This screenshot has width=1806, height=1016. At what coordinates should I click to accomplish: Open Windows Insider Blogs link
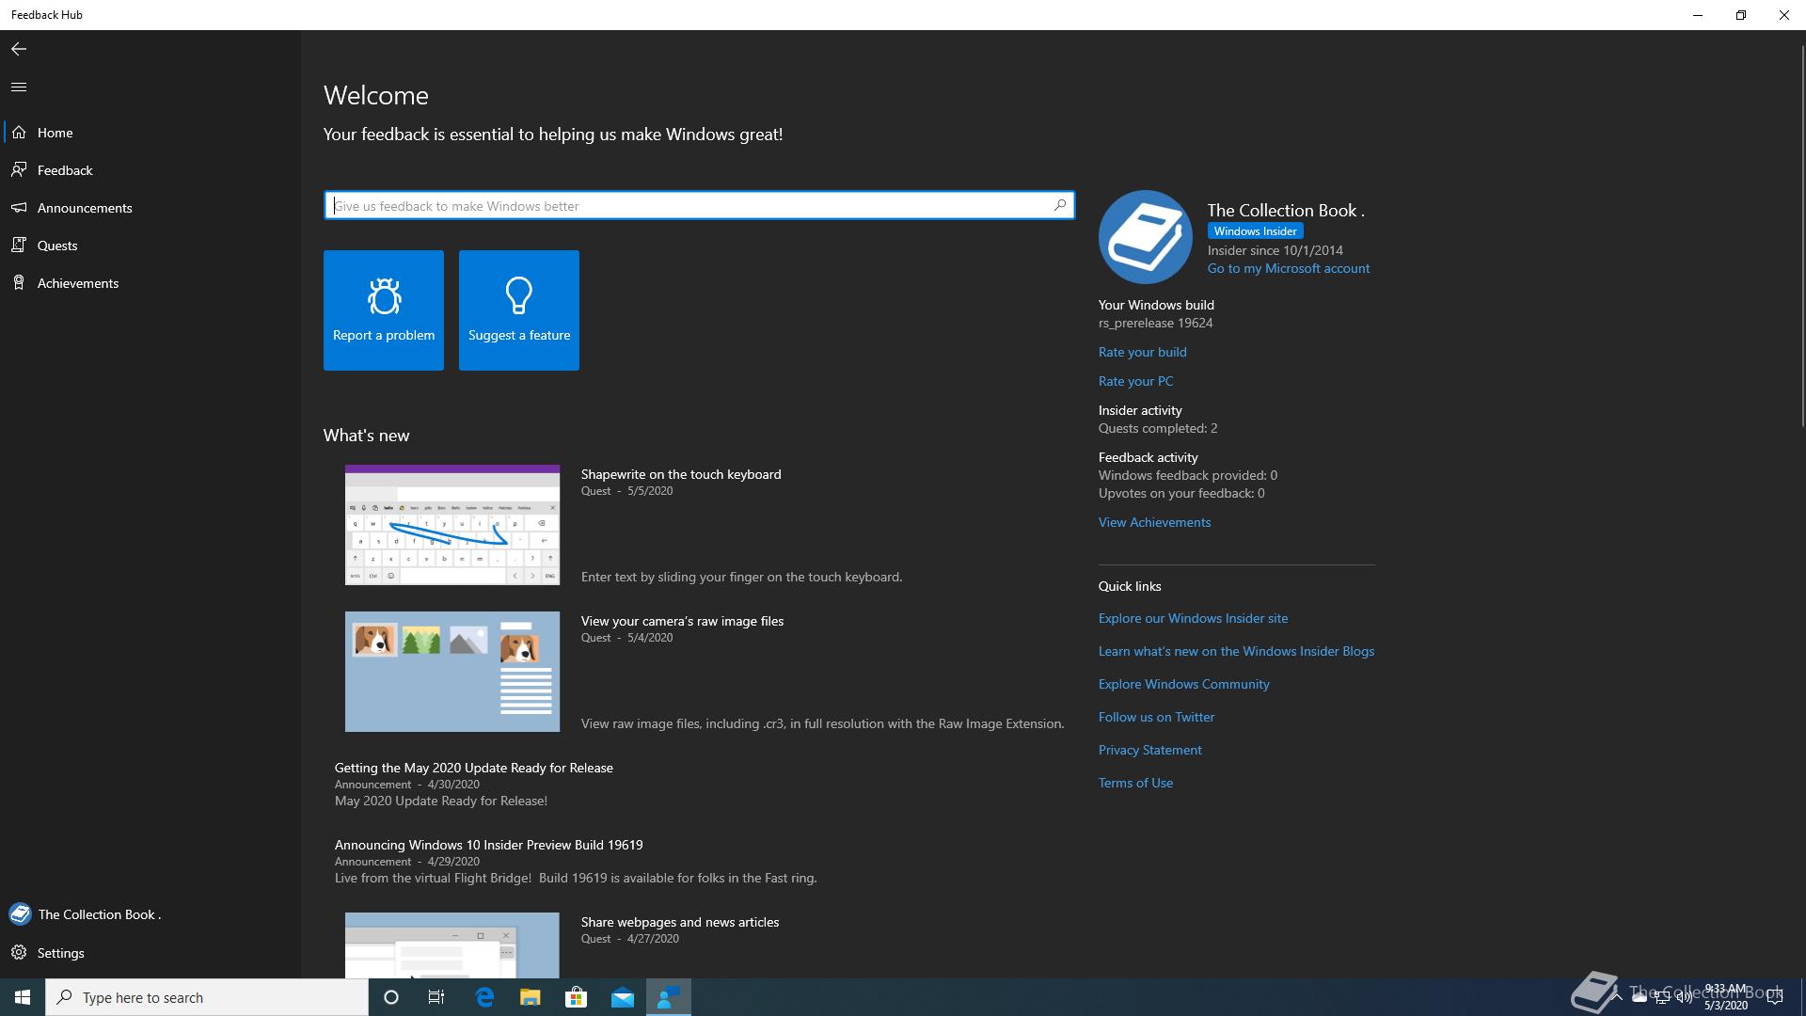tap(1236, 651)
